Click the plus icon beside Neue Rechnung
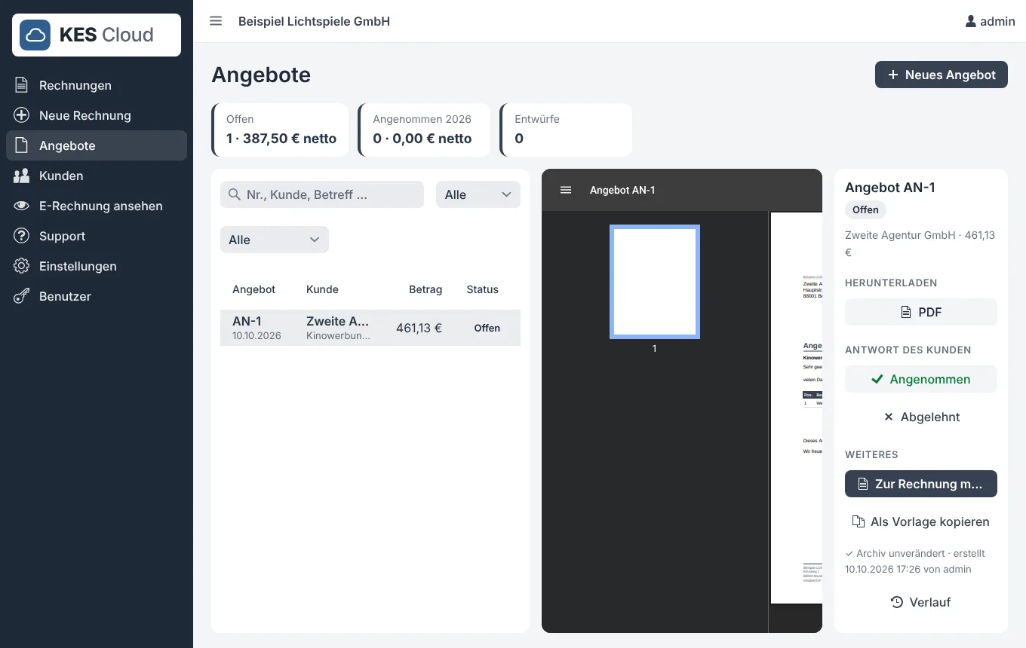 22,115
